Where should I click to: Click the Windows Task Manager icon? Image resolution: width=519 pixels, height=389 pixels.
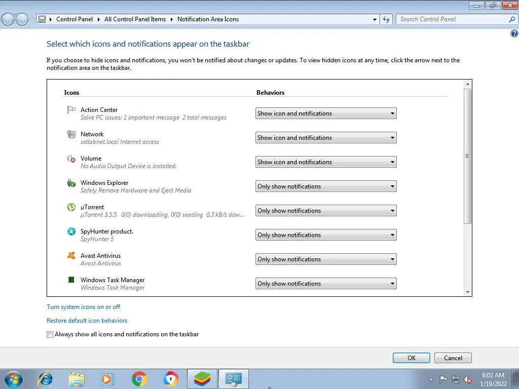[x=71, y=280]
